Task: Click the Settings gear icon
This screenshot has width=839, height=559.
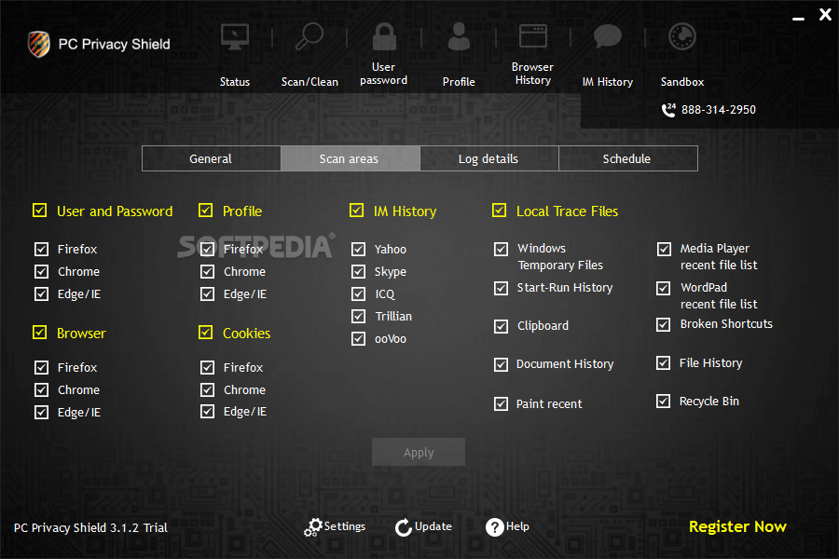Action: [313, 527]
